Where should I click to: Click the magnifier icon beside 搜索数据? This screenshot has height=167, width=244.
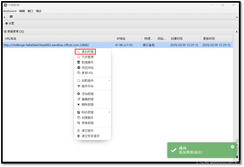[79, 123]
